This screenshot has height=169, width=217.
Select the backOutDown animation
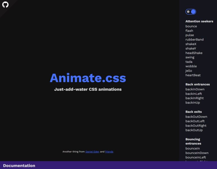(x=196, y=117)
